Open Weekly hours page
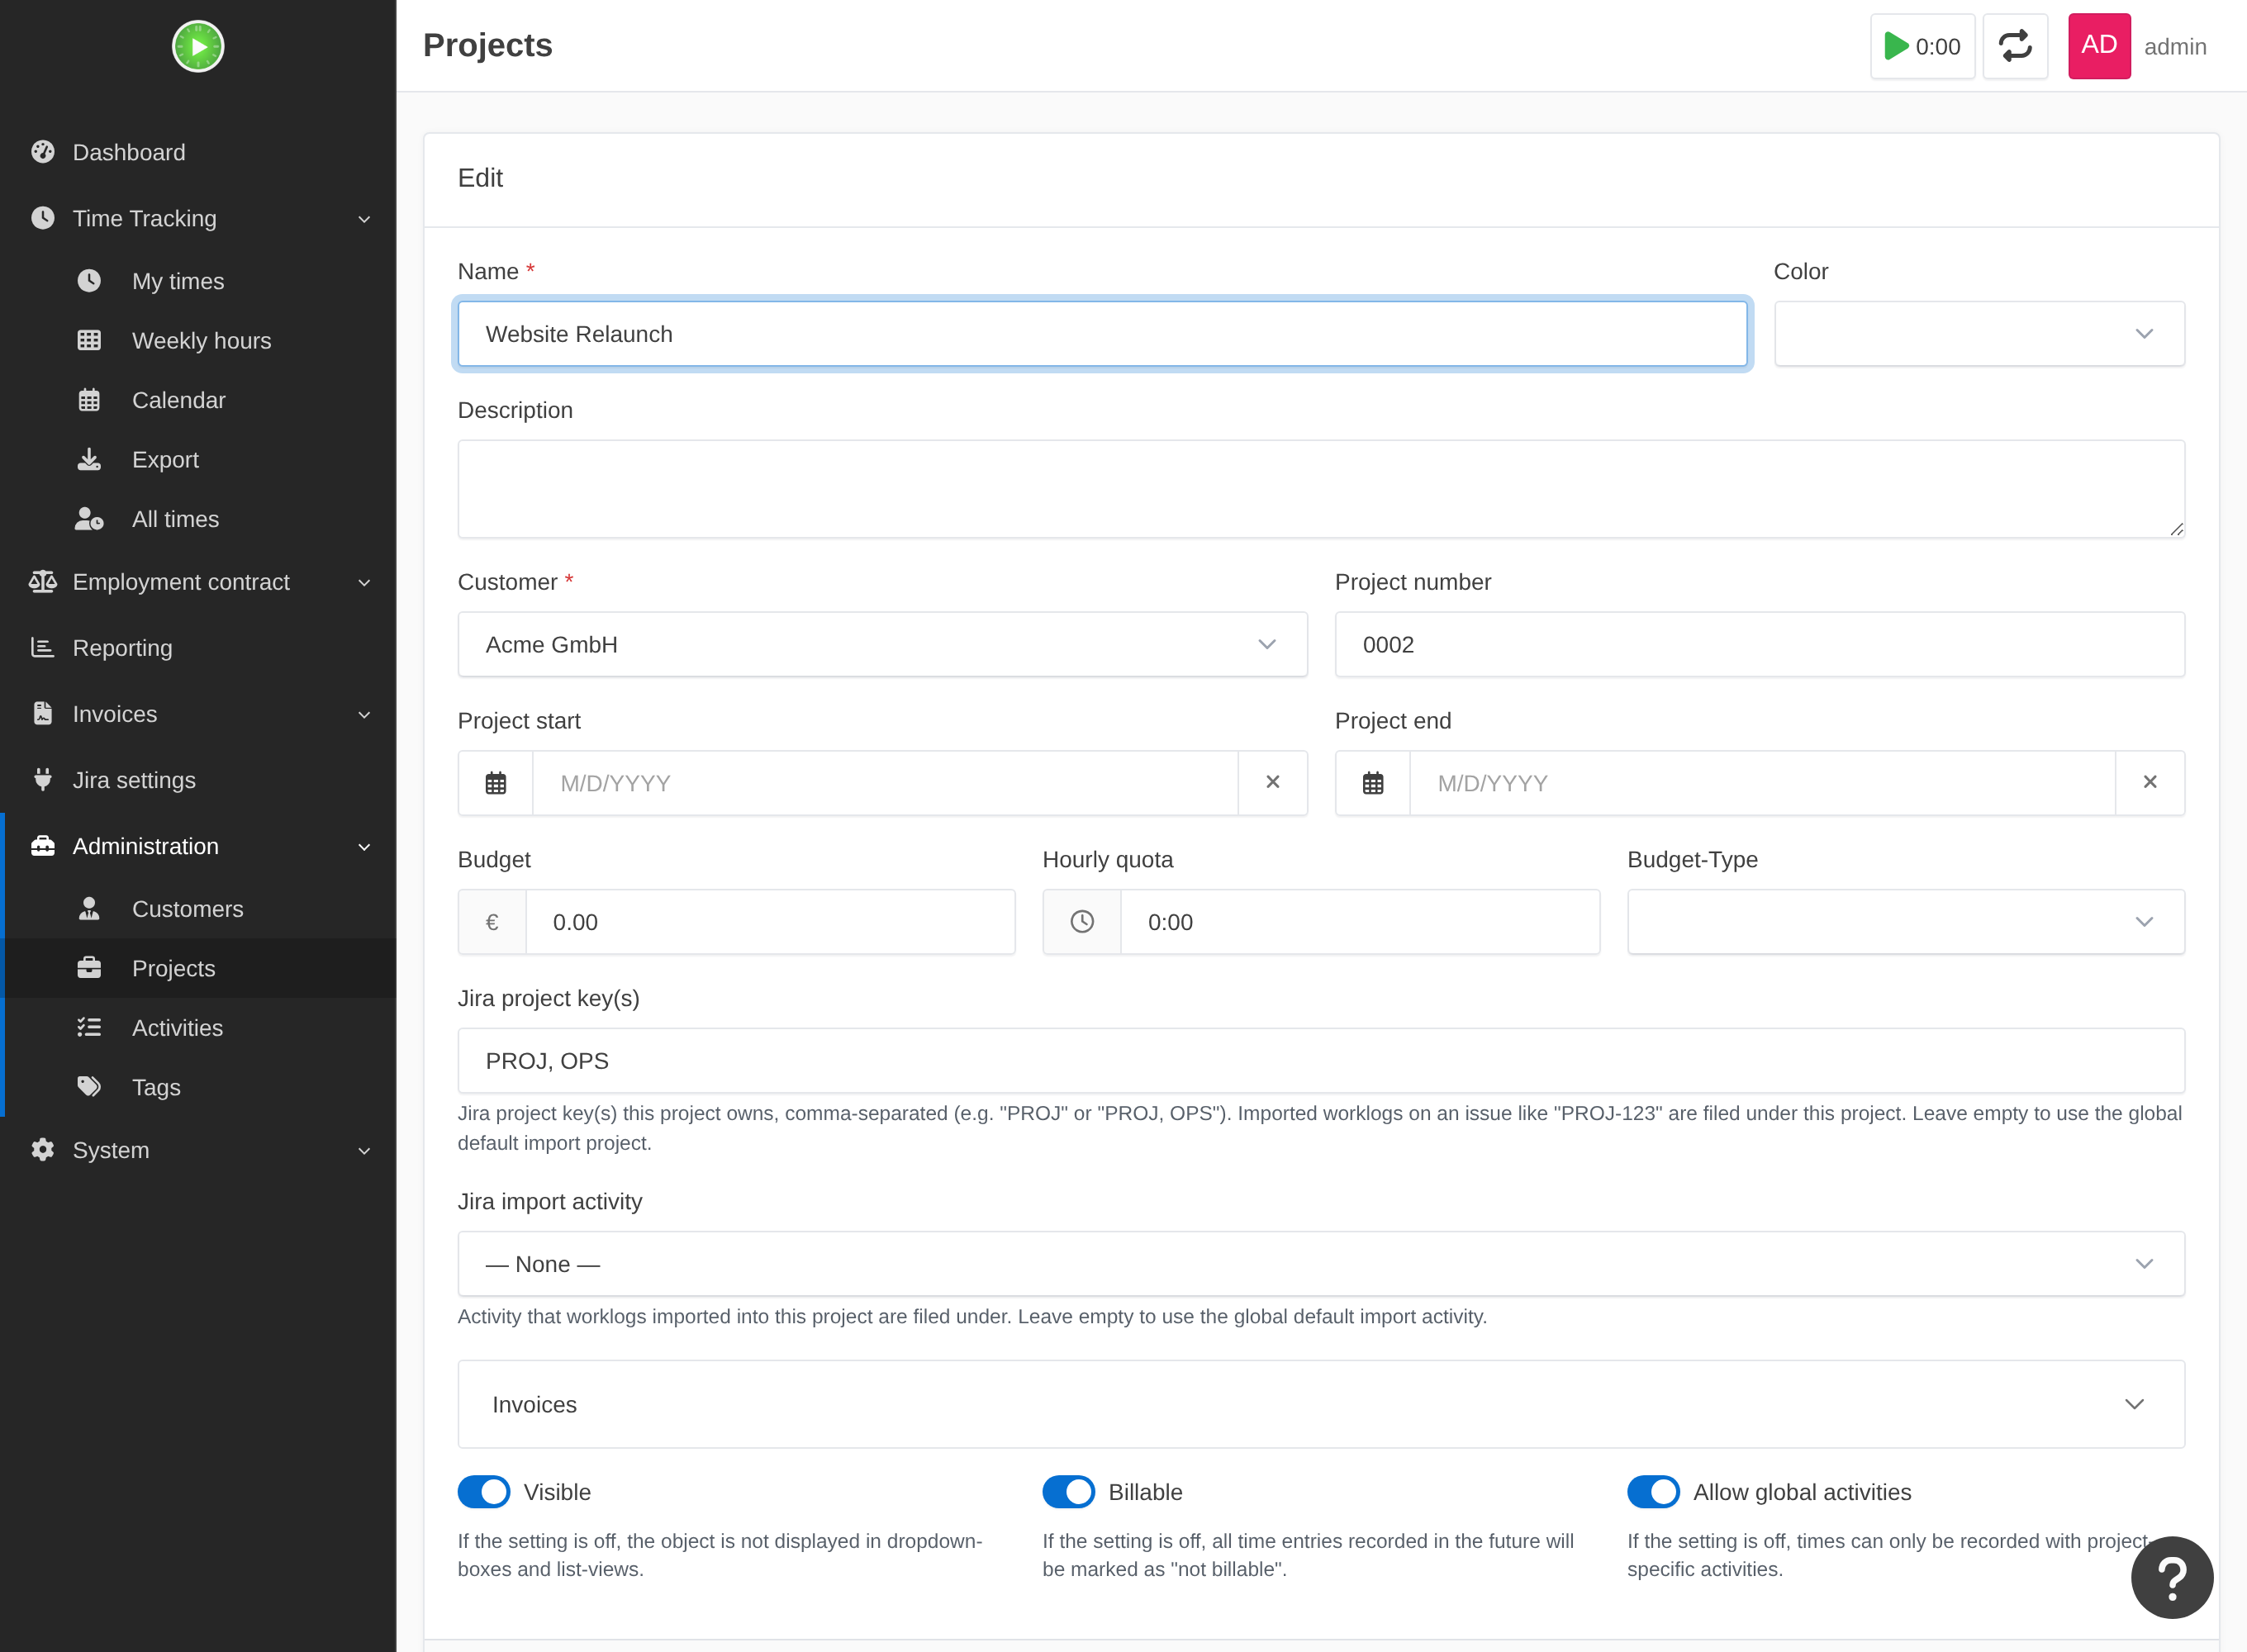 click(198, 340)
